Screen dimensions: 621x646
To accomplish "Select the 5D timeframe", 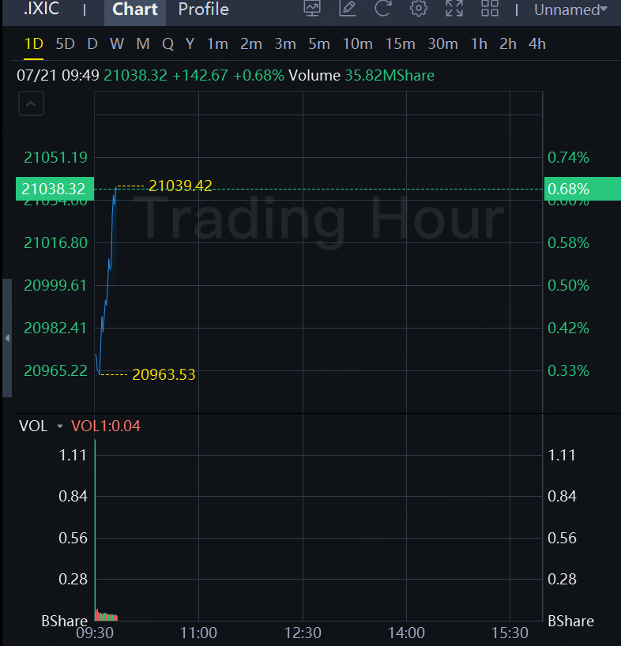I will pos(65,44).
